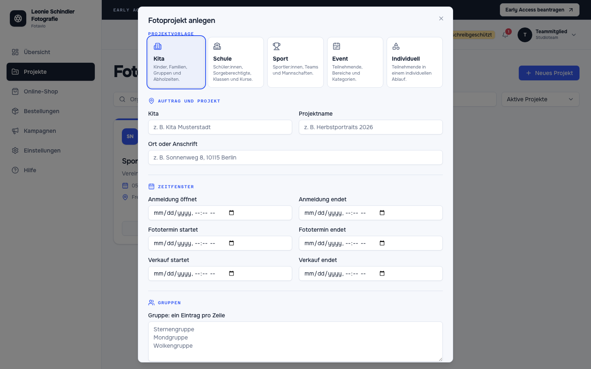The image size is (591, 369).
Task: Click the search magnifier icon behind dialog
Action: pyautogui.click(x=122, y=99)
